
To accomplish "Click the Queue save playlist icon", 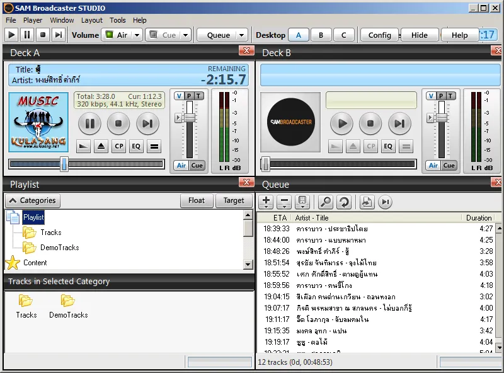I will pyautogui.click(x=302, y=202).
